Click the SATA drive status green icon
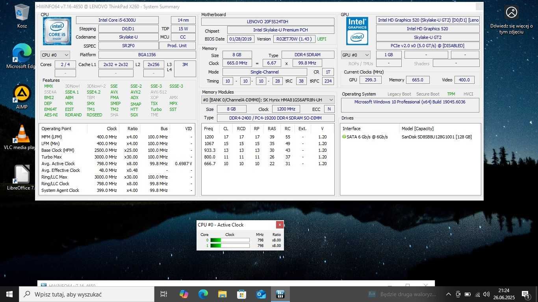This screenshot has height=302, width=538. tap(344, 137)
